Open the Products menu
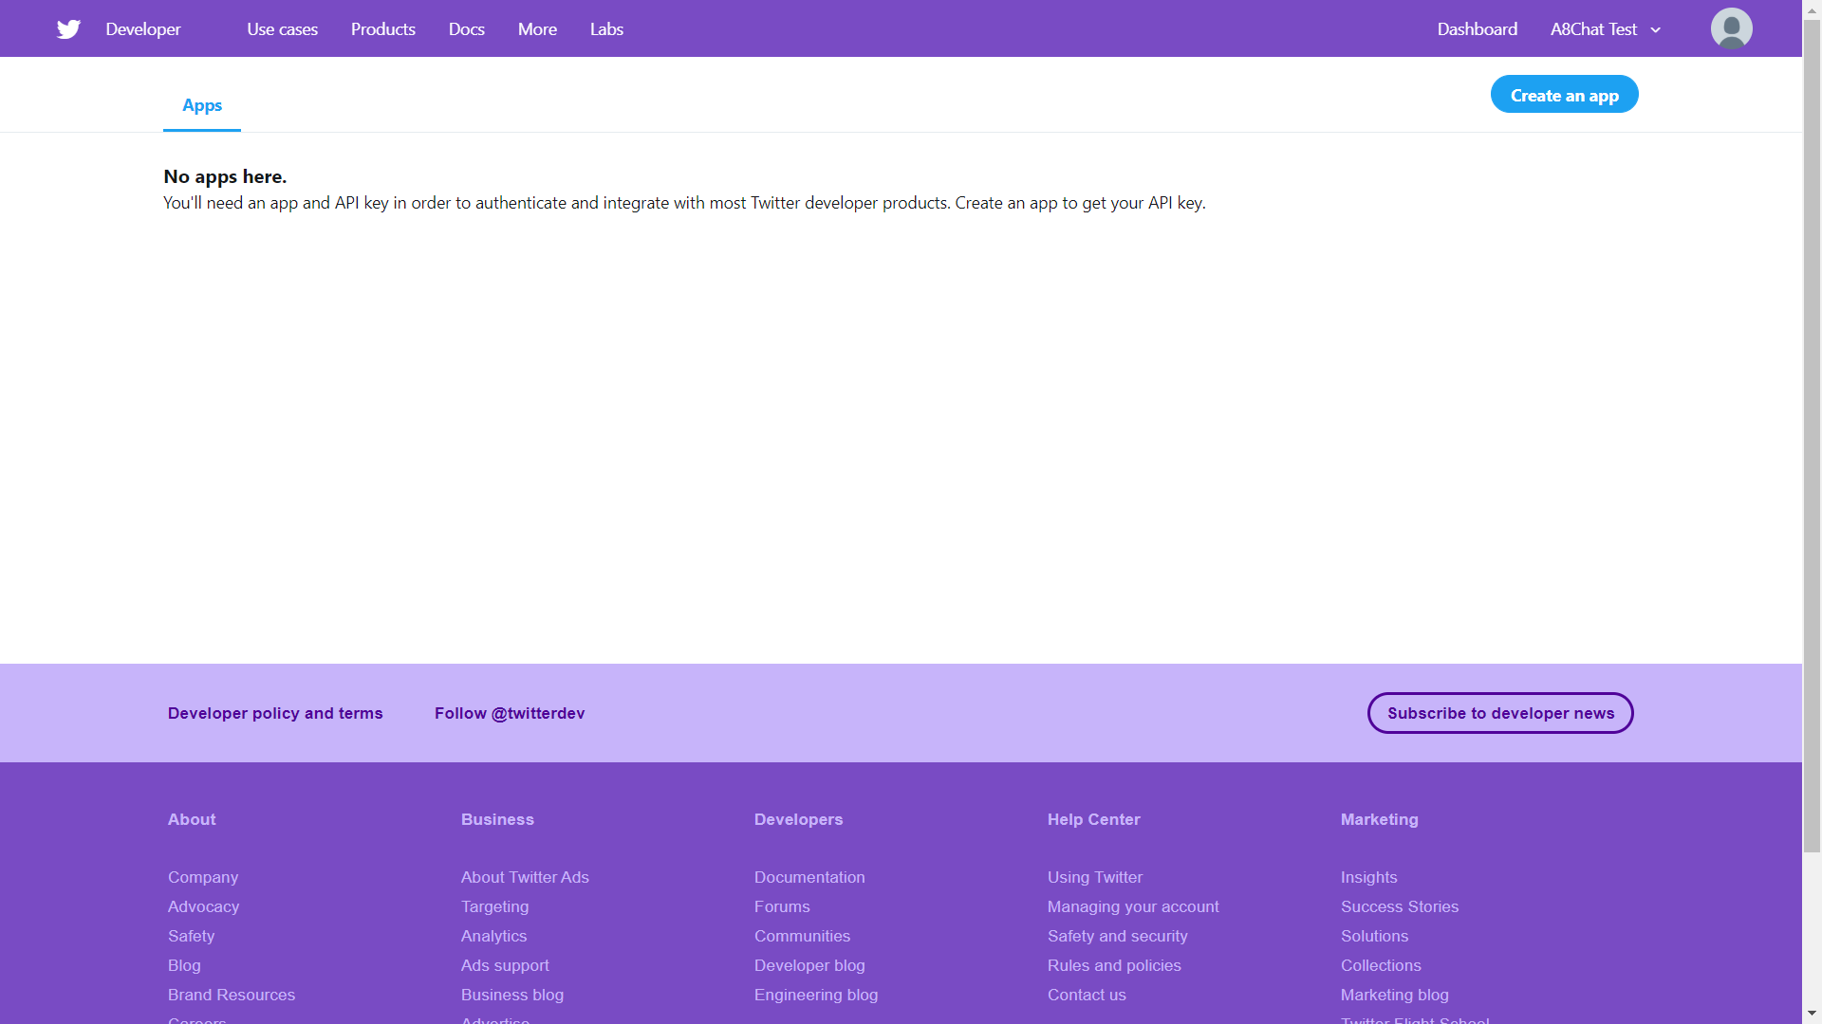 pos(382,29)
